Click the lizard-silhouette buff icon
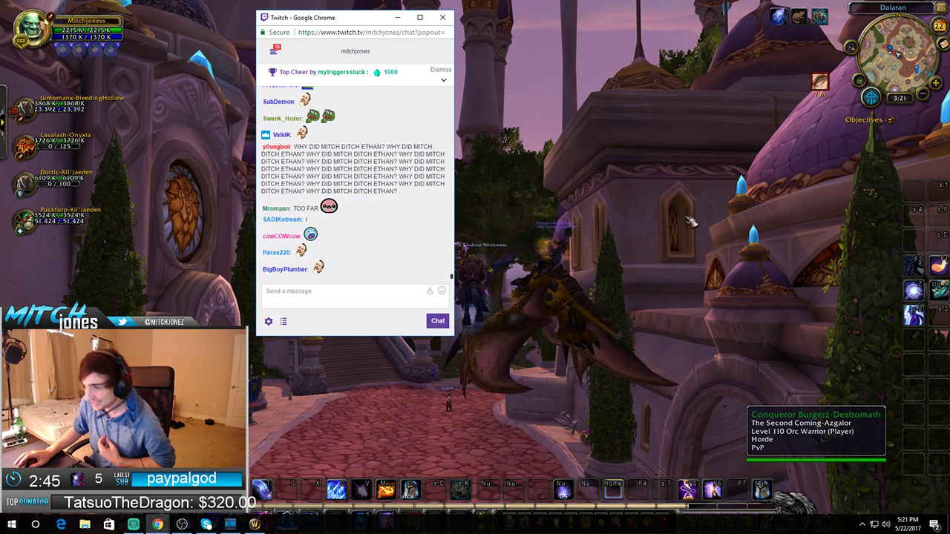 click(799, 16)
